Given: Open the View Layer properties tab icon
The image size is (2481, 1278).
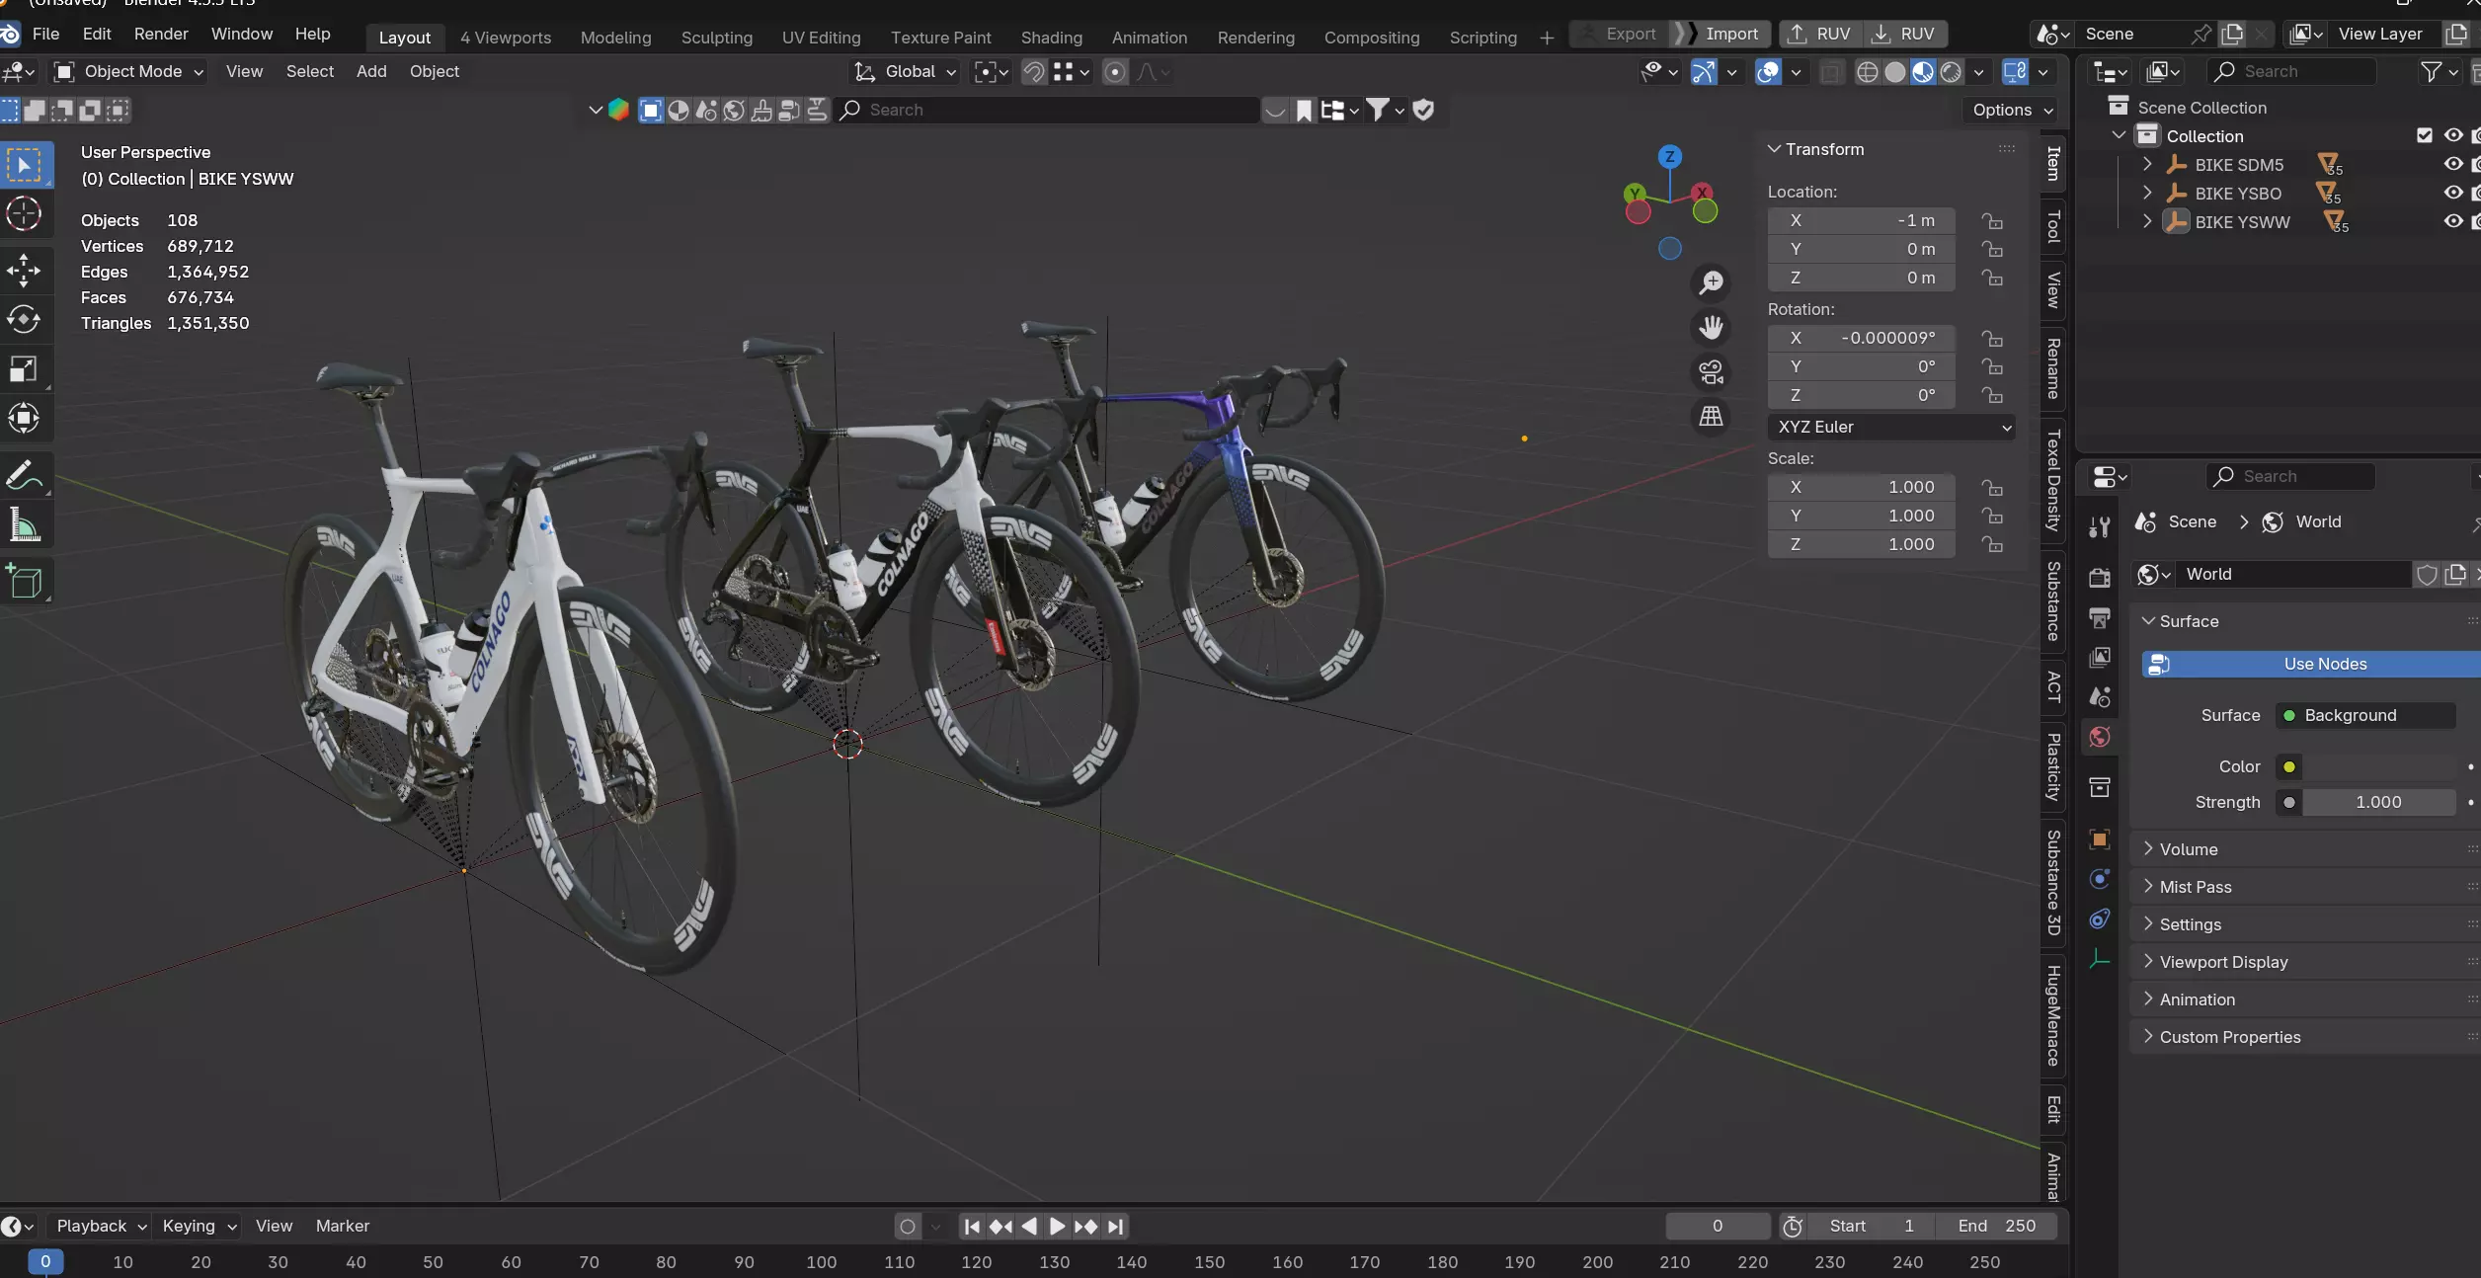Looking at the screenshot, I should [x=2100, y=658].
